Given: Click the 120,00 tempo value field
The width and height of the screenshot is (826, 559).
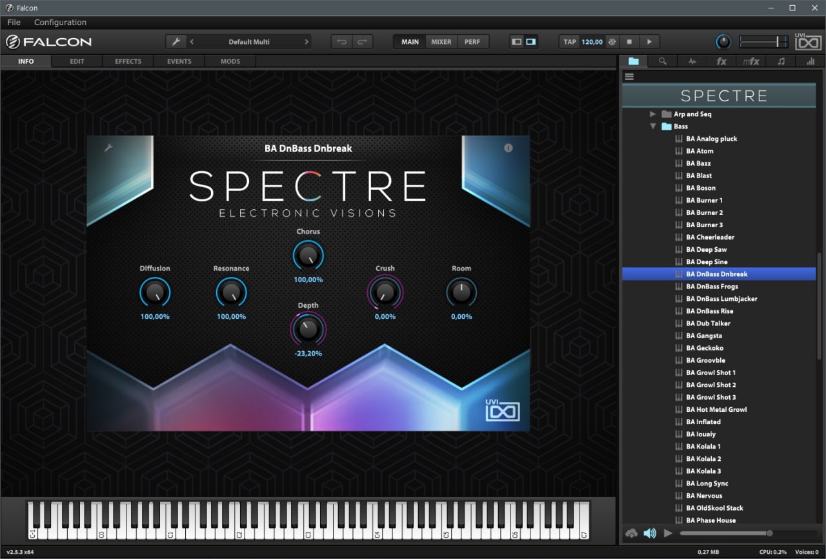Looking at the screenshot, I should click(x=592, y=42).
